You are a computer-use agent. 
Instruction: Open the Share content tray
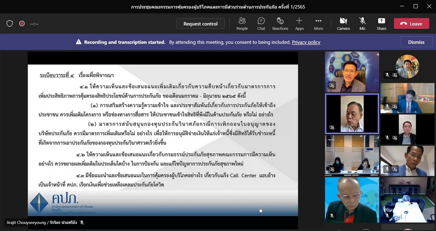[381, 24]
